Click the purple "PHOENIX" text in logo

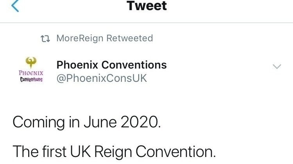pos(31,72)
